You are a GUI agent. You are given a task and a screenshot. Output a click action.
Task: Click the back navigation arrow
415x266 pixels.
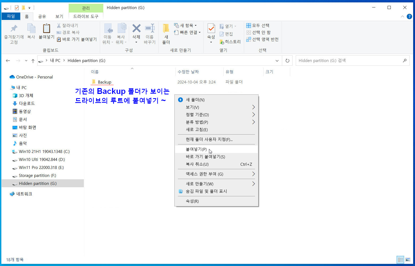point(8,61)
